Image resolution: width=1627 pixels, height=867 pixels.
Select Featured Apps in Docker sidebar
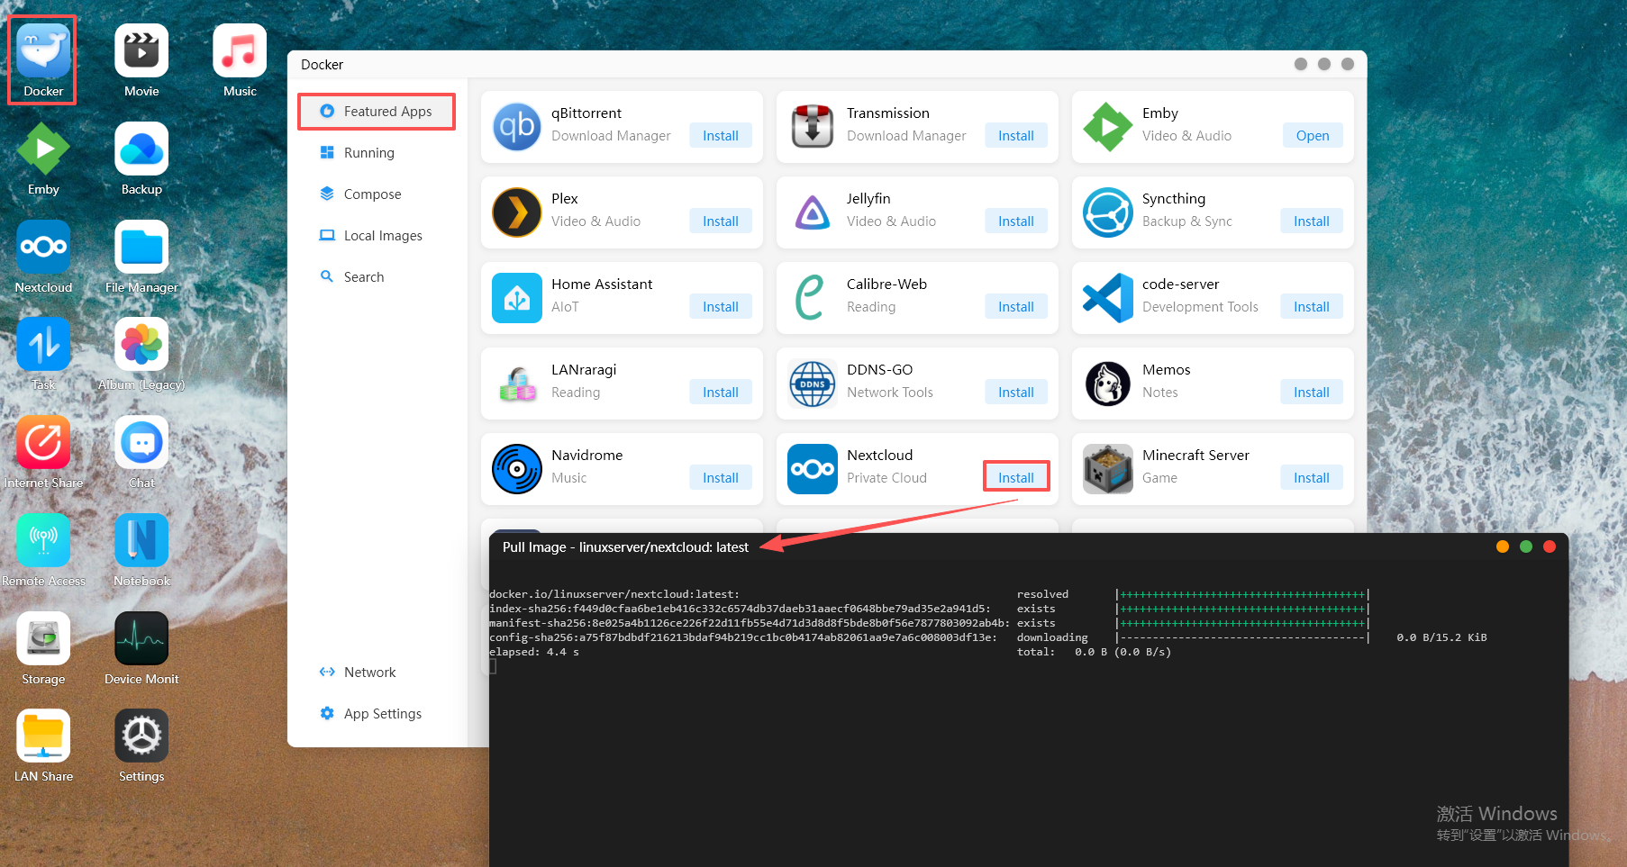point(377,112)
